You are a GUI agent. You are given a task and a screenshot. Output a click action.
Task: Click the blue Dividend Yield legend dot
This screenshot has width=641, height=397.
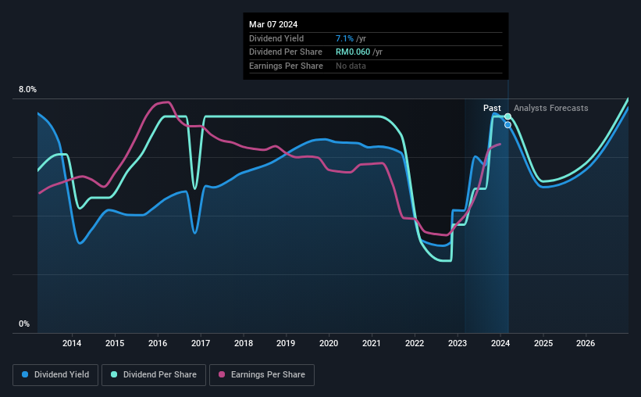click(25, 374)
